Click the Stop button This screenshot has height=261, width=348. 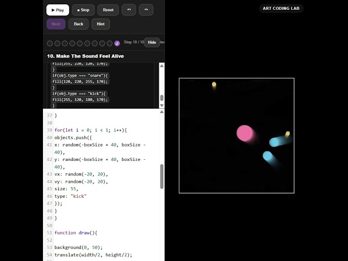[x=83, y=10]
